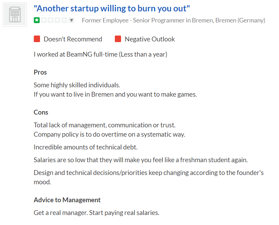
Task: Click the fourth empty rating star
Action: tap(57, 20)
